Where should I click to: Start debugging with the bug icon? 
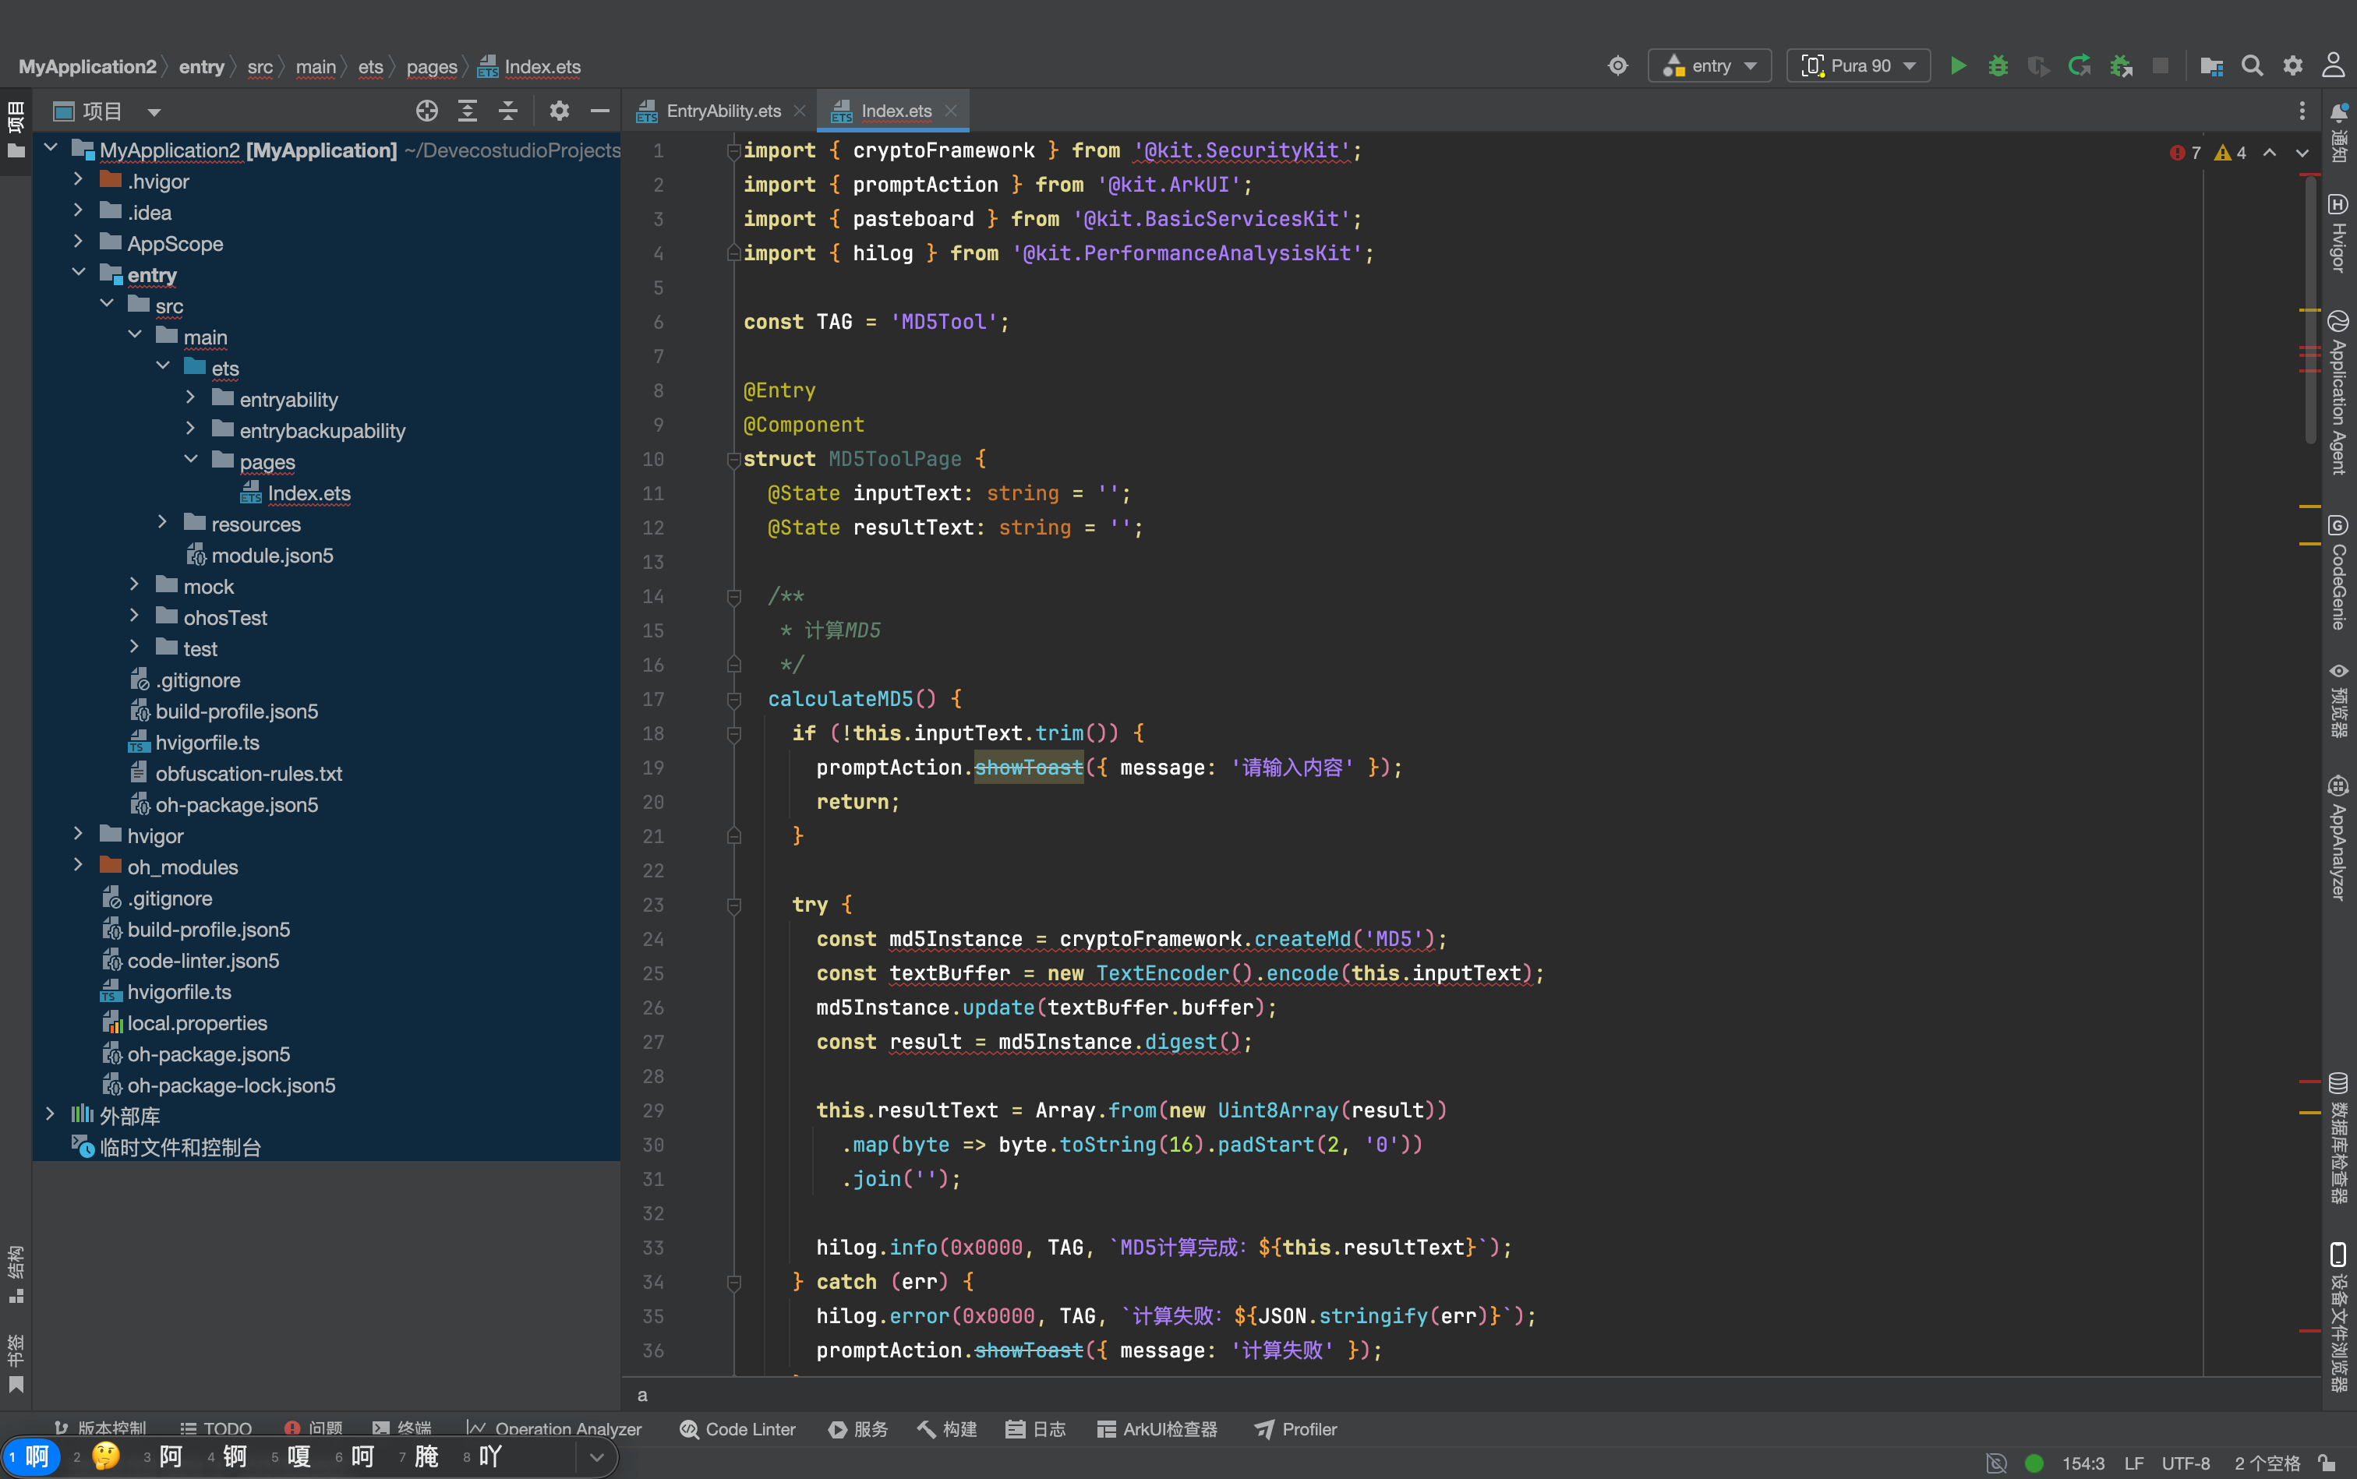[1998, 65]
